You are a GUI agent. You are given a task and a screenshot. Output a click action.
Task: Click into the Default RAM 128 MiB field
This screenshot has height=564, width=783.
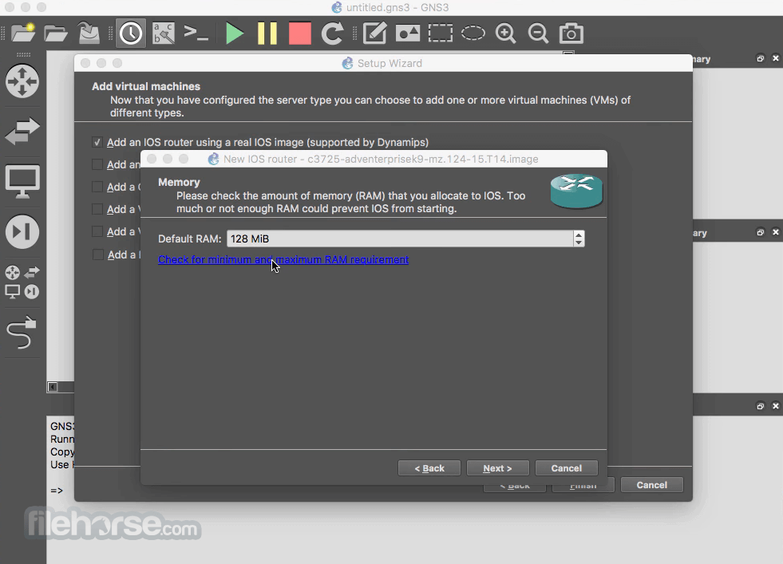400,239
